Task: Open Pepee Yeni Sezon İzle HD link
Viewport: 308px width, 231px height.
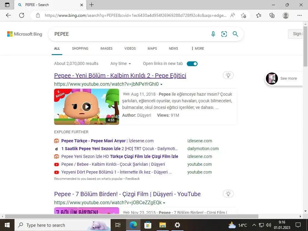Action: [120, 156]
